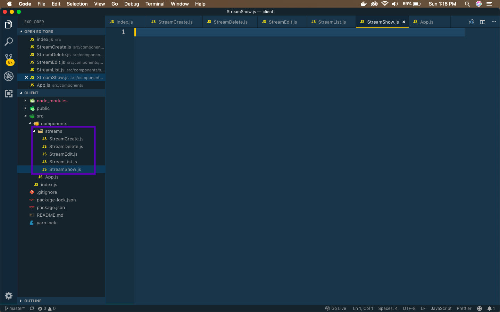Synchronize changes via status bar sync icon
This screenshot has height=312, width=500.
[x=32, y=309]
